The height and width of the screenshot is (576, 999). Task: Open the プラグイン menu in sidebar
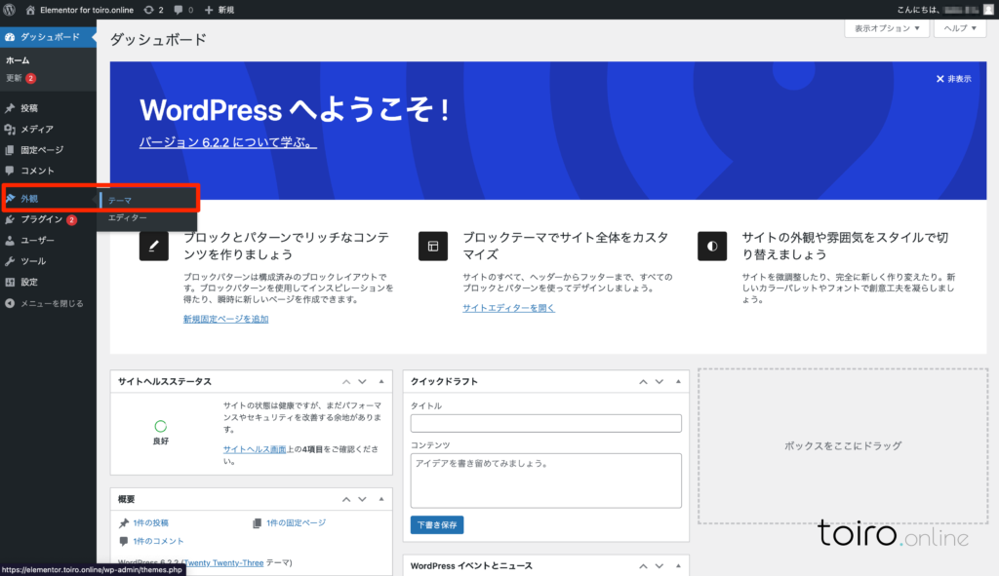coord(41,219)
